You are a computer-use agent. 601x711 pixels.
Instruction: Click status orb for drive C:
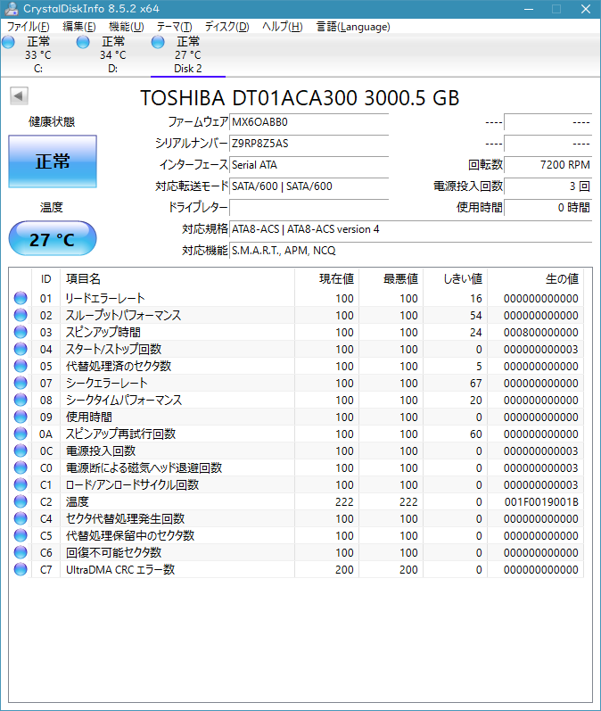coord(8,42)
